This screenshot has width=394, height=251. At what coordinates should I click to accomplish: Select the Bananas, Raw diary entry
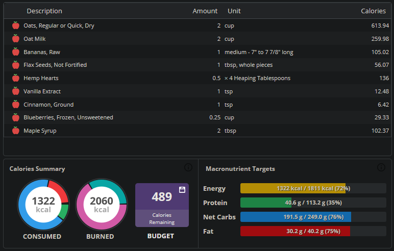(x=197, y=52)
